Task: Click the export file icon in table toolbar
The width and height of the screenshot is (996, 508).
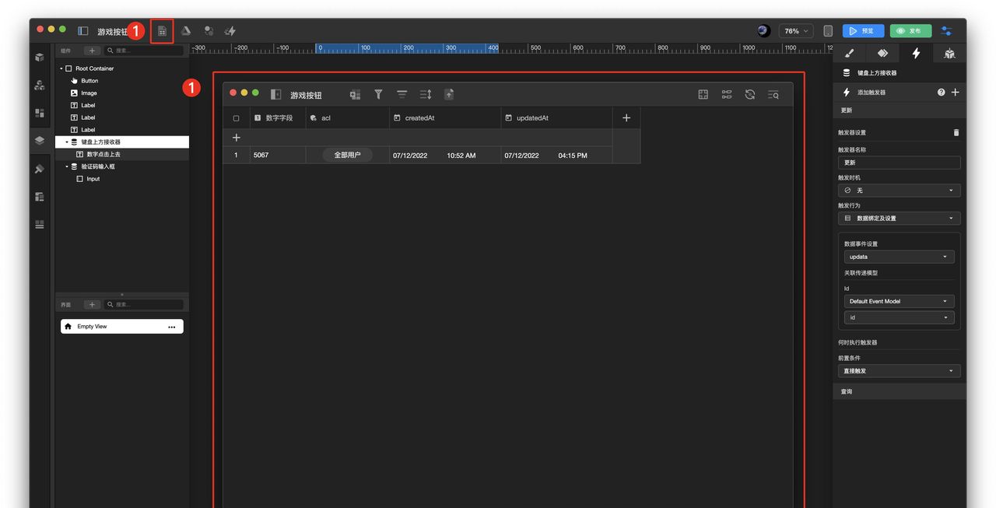Action: coord(449,94)
